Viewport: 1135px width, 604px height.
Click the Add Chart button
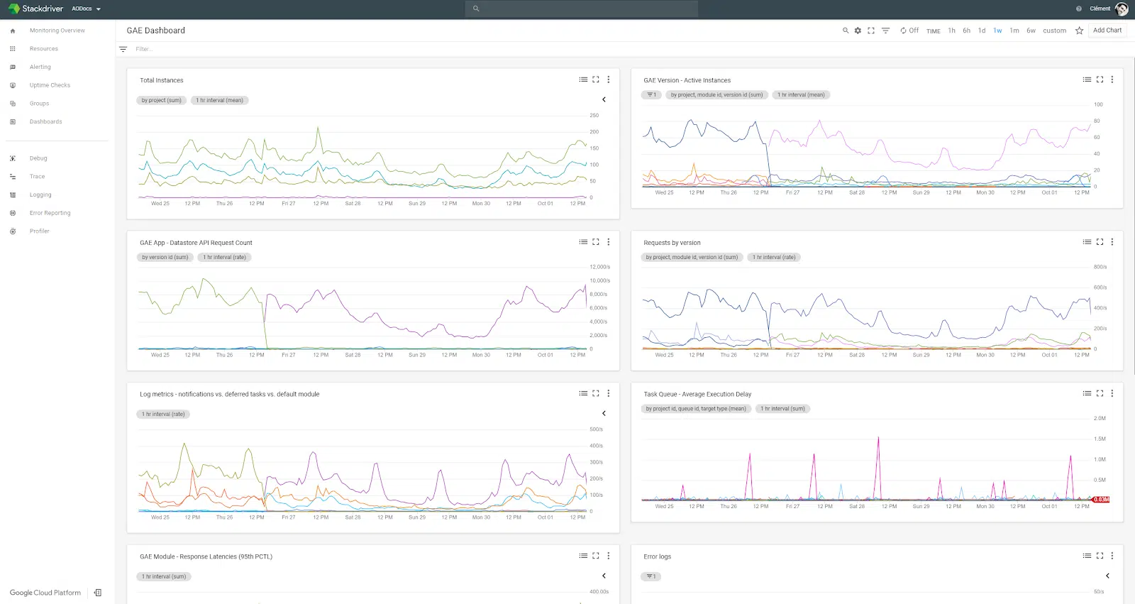[1107, 31]
